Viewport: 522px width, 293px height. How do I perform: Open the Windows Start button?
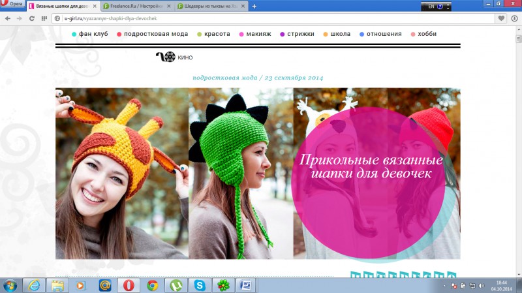click(10, 286)
